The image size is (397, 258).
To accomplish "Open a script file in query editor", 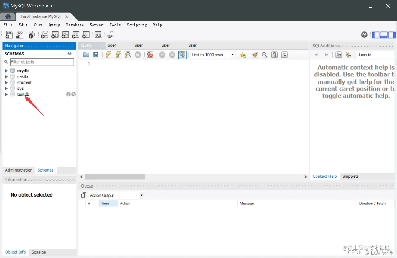I will (86, 55).
